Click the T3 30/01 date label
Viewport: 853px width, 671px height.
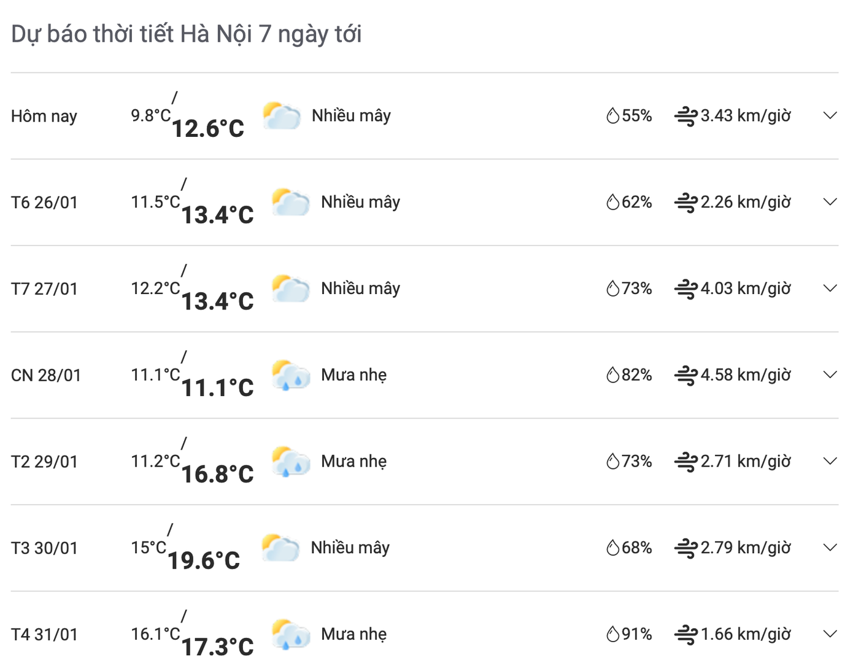[x=44, y=548]
